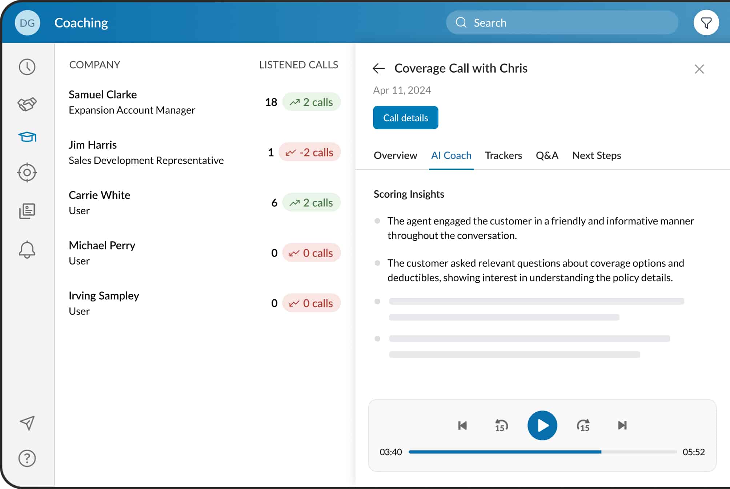Open the target crosshair icon in sidebar
The width and height of the screenshot is (730, 489).
(27, 173)
